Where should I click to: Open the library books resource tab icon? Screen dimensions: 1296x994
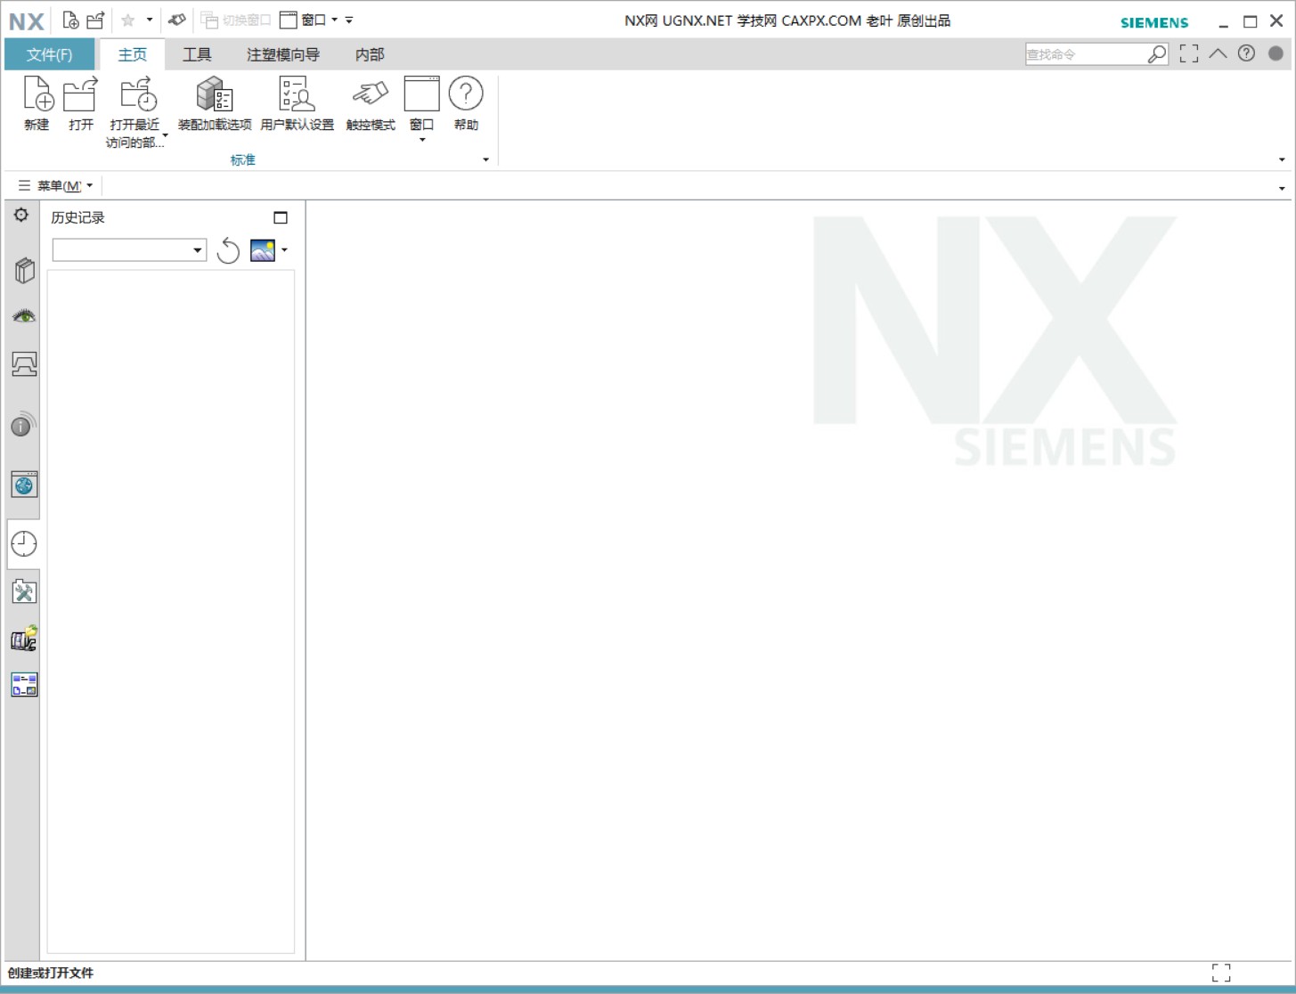(x=24, y=639)
